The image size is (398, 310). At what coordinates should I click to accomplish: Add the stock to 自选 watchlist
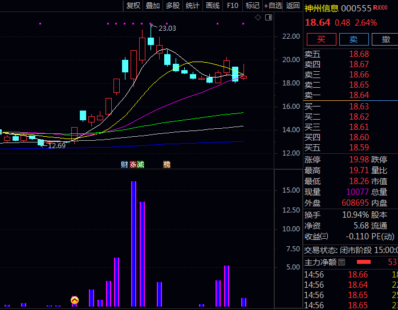pyautogui.click(x=273, y=6)
